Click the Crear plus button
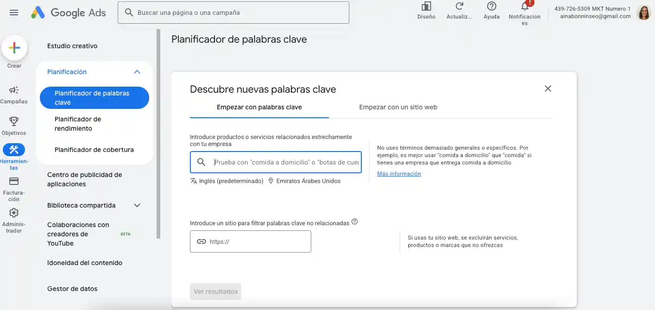The height and width of the screenshot is (310, 655). [x=14, y=48]
